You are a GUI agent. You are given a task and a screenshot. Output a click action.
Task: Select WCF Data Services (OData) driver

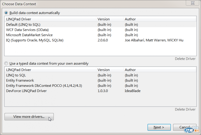tap(27, 30)
